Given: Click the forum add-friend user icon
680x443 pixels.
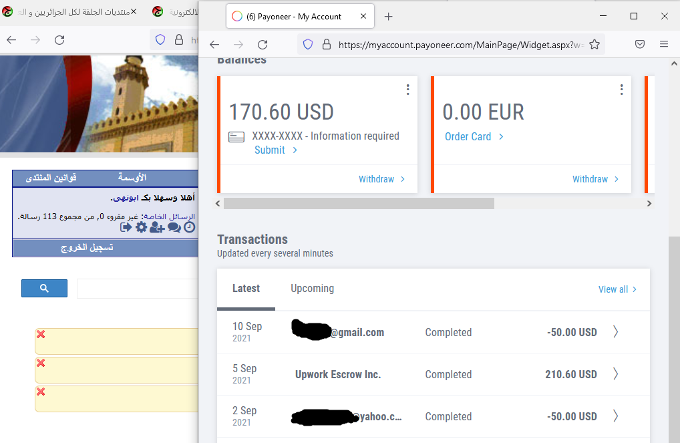Looking at the screenshot, I should tap(157, 227).
